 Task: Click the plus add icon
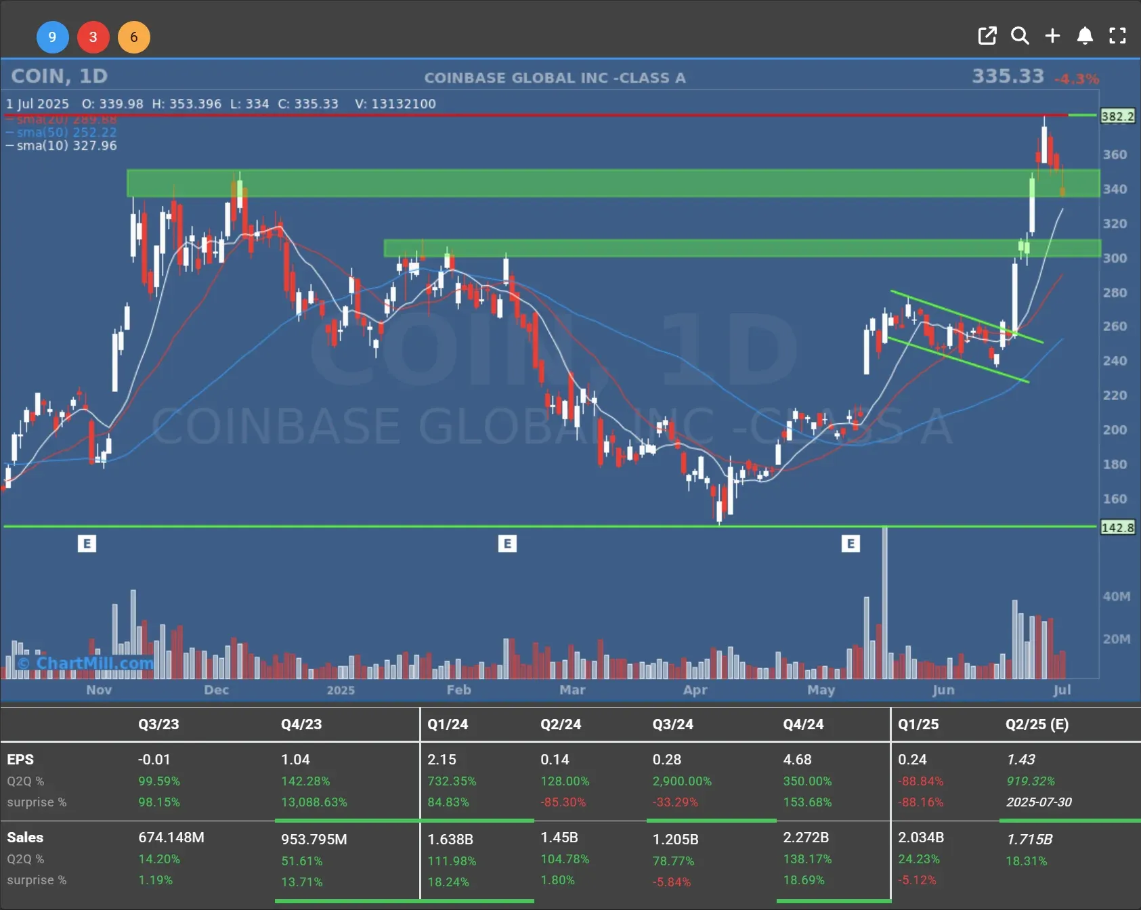1052,36
